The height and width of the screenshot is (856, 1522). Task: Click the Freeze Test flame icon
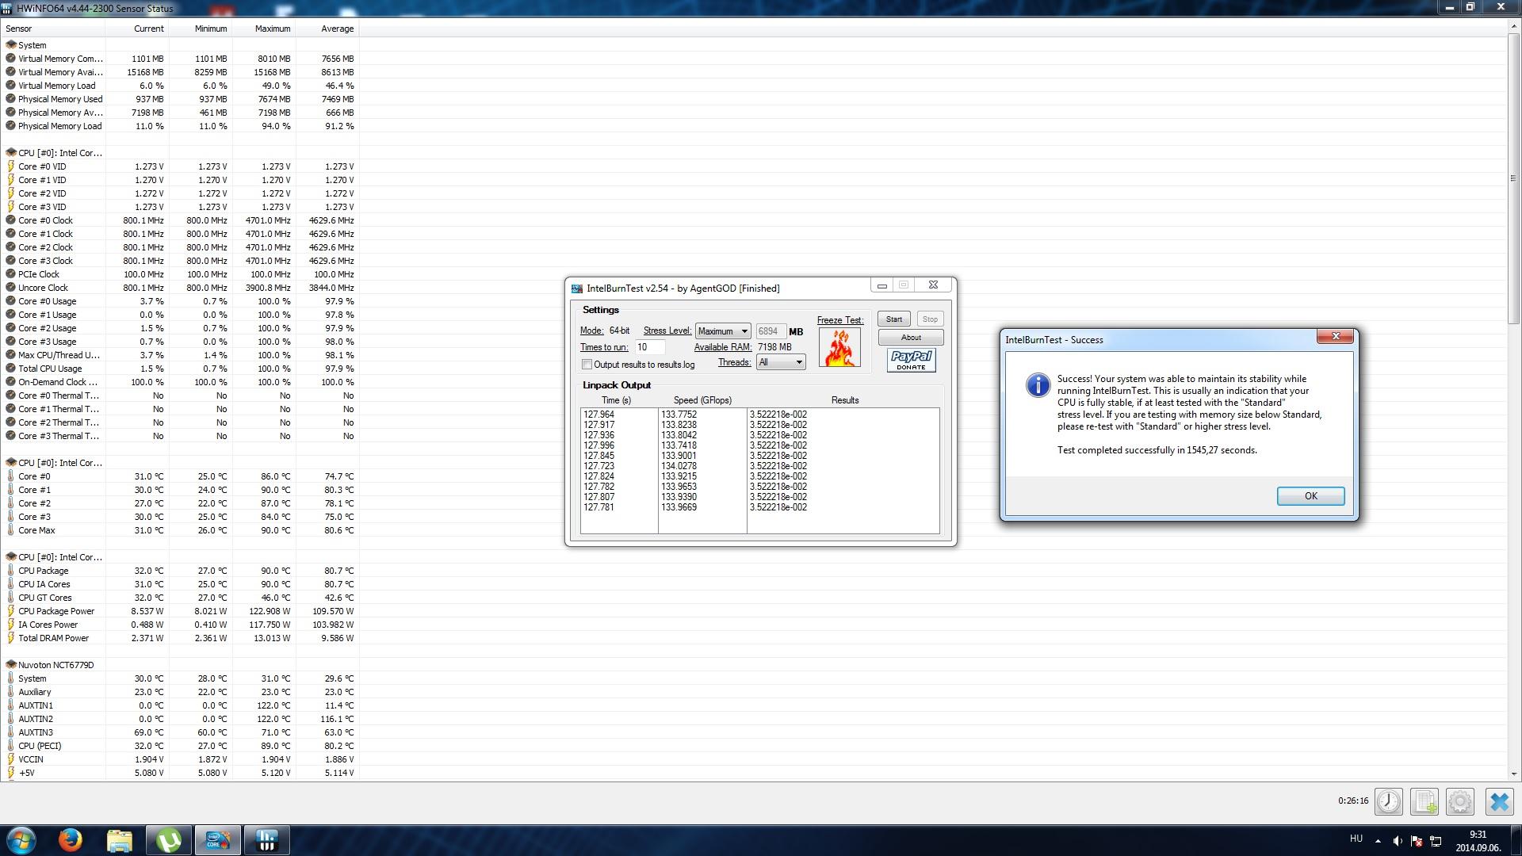click(x=839, y=347)
